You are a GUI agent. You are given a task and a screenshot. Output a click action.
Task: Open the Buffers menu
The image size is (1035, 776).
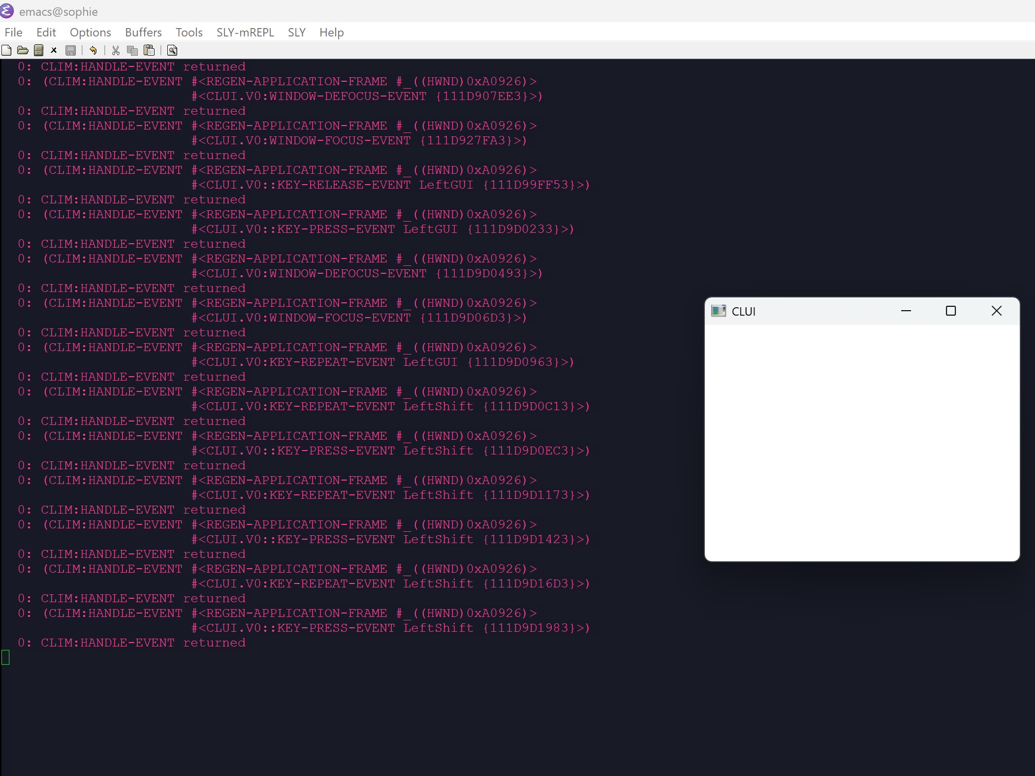(143, 32)
